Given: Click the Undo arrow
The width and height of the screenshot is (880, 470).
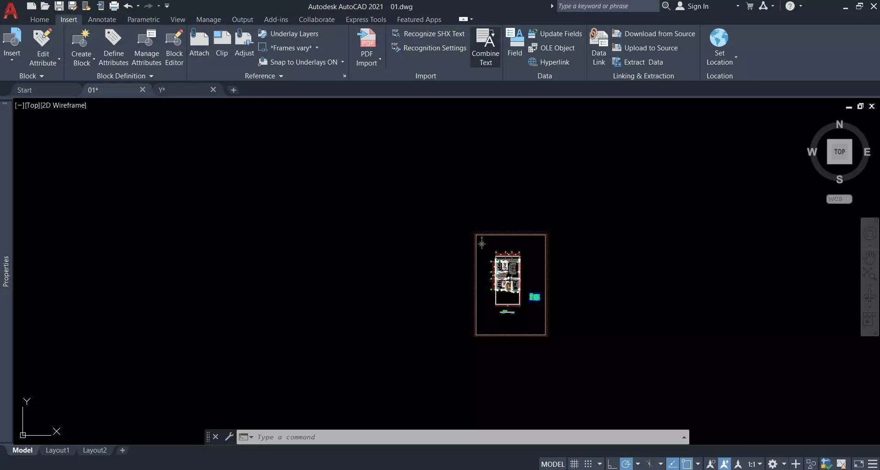Looking at the screenshot, I should [x=128, y=6].
